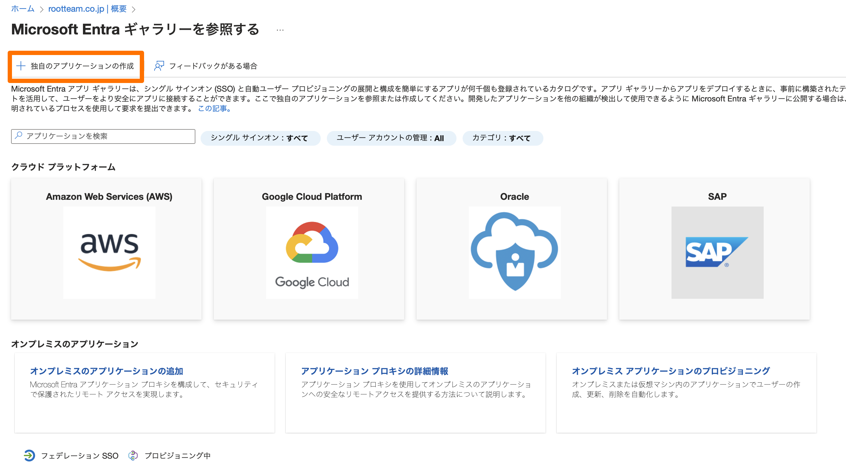Open オンプレミスのアプリケーションの追加 link
The height and width of the screenshot is (466, 846).
pyautogui.click(x=106, y=371)
